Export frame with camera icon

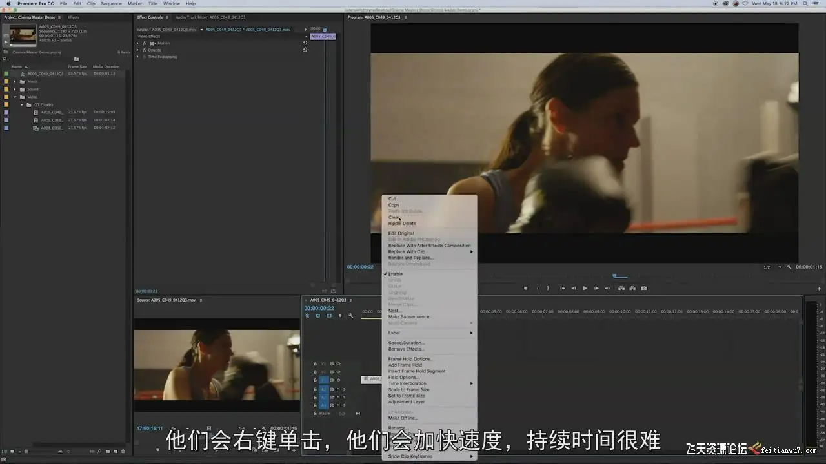click(644, 288)
